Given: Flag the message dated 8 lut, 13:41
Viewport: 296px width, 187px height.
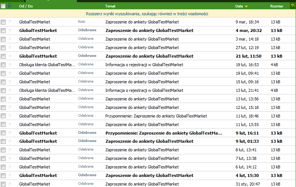Looking at the screenshot, I should click(10, 150).
